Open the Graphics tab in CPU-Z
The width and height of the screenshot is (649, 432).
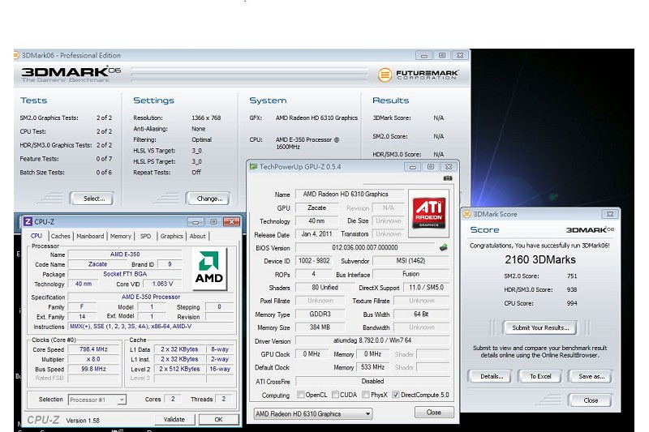(171, 236)
